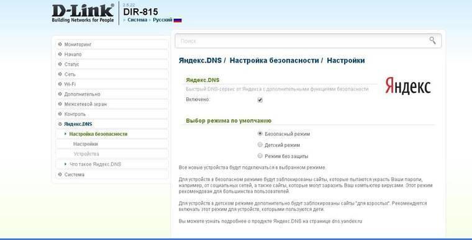Click Яндекс.DNS breadcrumb link
Screen dimensions: 472x240
tap(200, 60)
